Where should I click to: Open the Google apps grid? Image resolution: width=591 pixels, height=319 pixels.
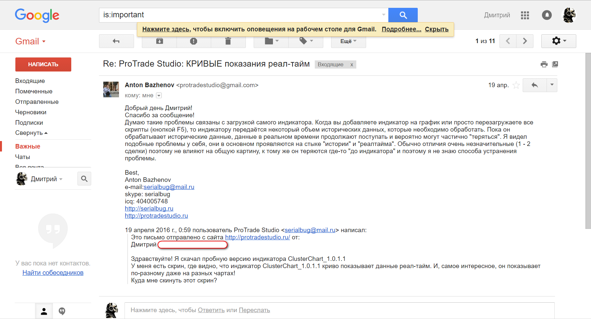click(x=525, y=15)
